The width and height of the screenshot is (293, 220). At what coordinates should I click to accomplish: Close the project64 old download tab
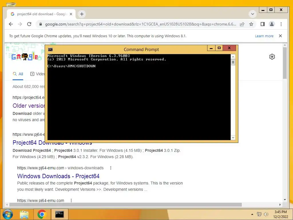71,14
